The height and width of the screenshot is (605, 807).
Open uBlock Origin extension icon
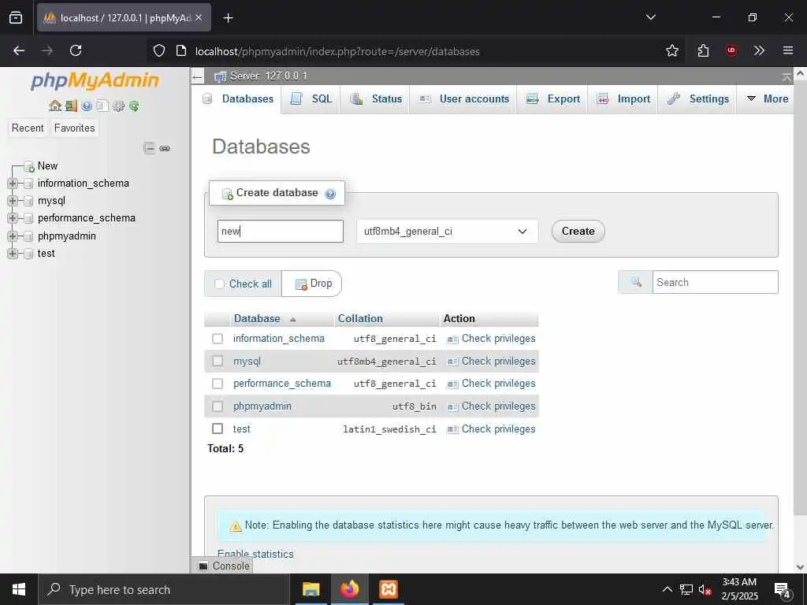tap(731, 50)
